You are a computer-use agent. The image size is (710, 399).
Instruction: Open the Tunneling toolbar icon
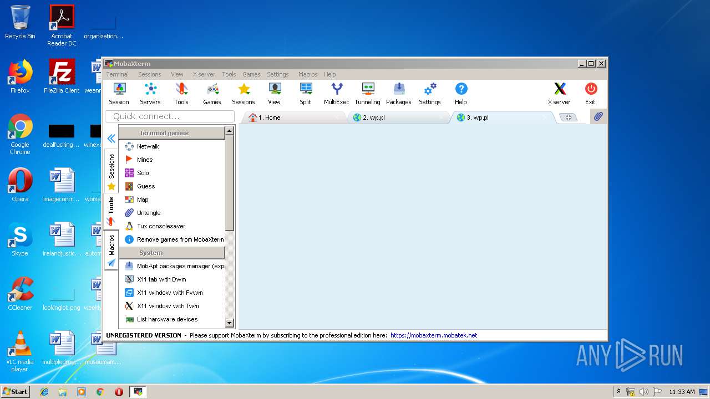tap(368, 94)
